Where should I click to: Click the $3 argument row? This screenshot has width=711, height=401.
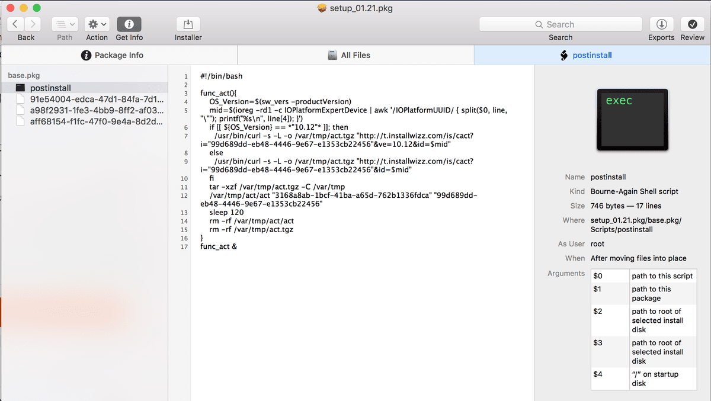(643, 352)
